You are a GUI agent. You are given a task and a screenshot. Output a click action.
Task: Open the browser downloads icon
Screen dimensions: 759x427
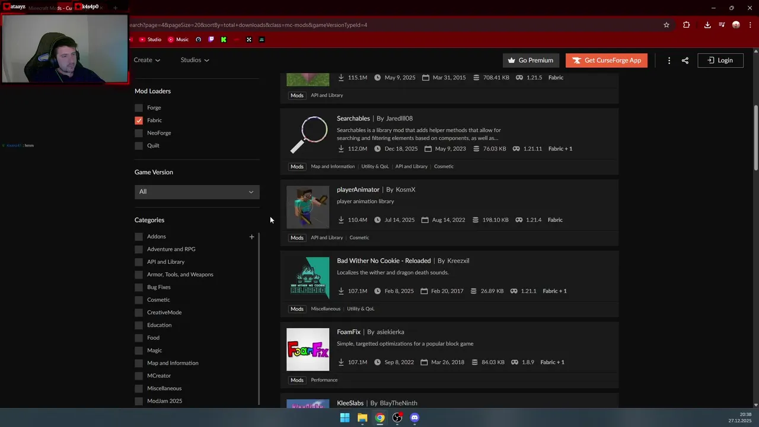coord(707,25)
